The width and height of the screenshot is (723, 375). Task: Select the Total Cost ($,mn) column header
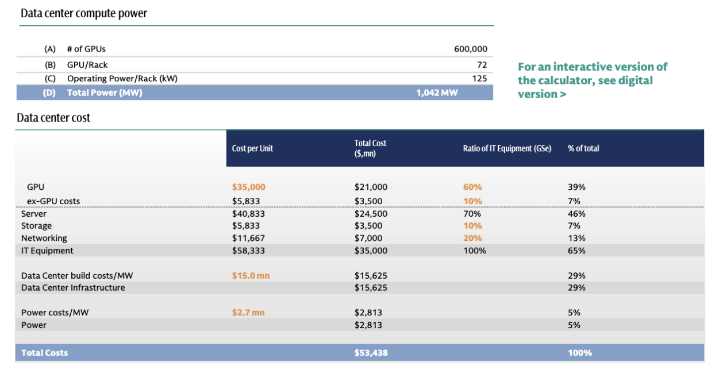click(x=370, y=149)
